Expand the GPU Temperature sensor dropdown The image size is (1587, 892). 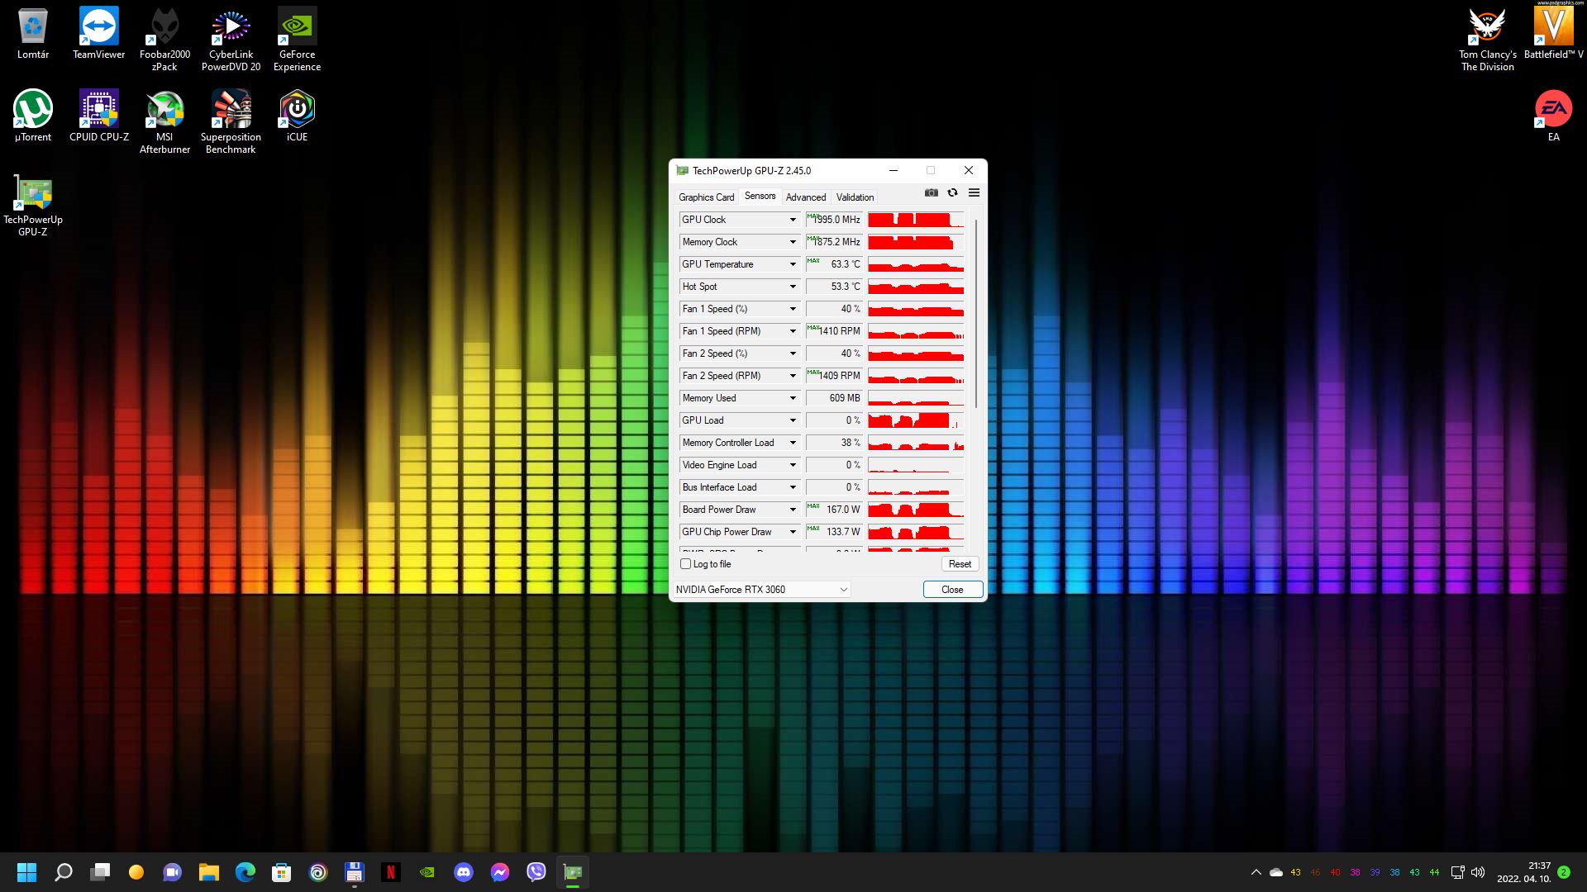793,264
